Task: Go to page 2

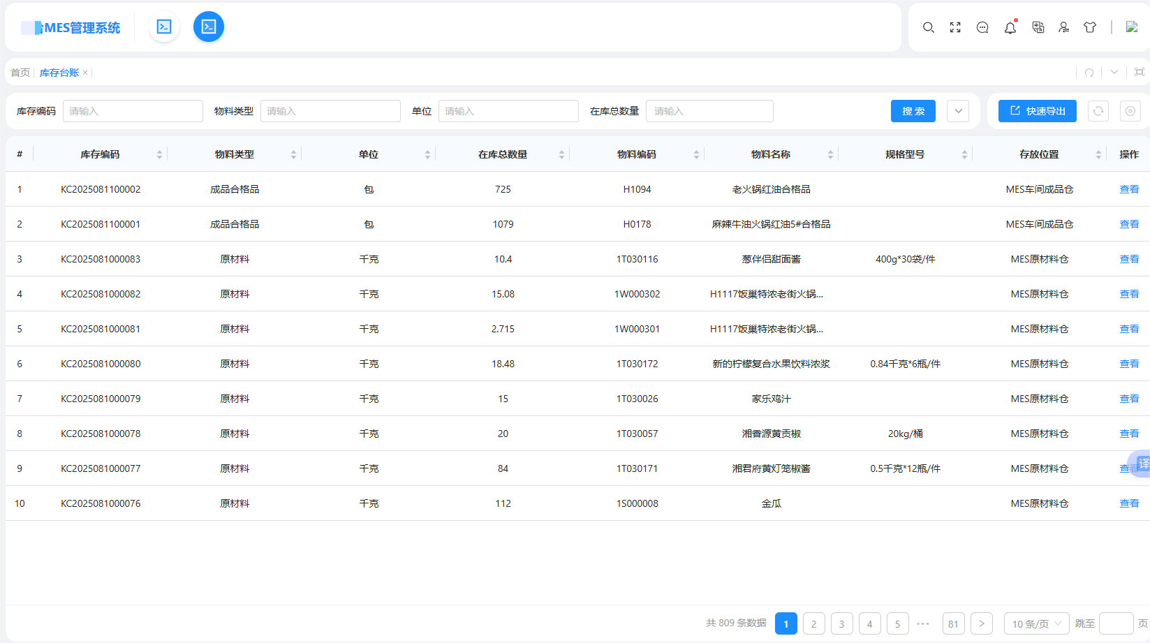Action: point(814,623)
